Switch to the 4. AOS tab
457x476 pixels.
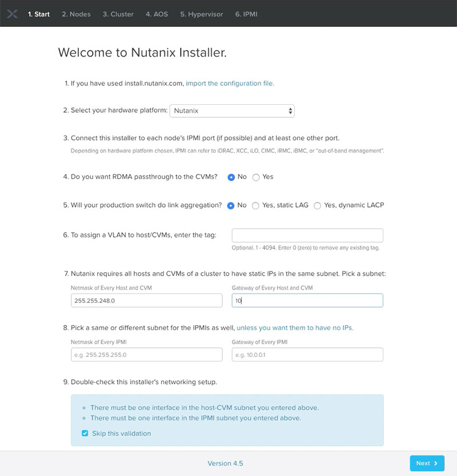click(157, 14)
